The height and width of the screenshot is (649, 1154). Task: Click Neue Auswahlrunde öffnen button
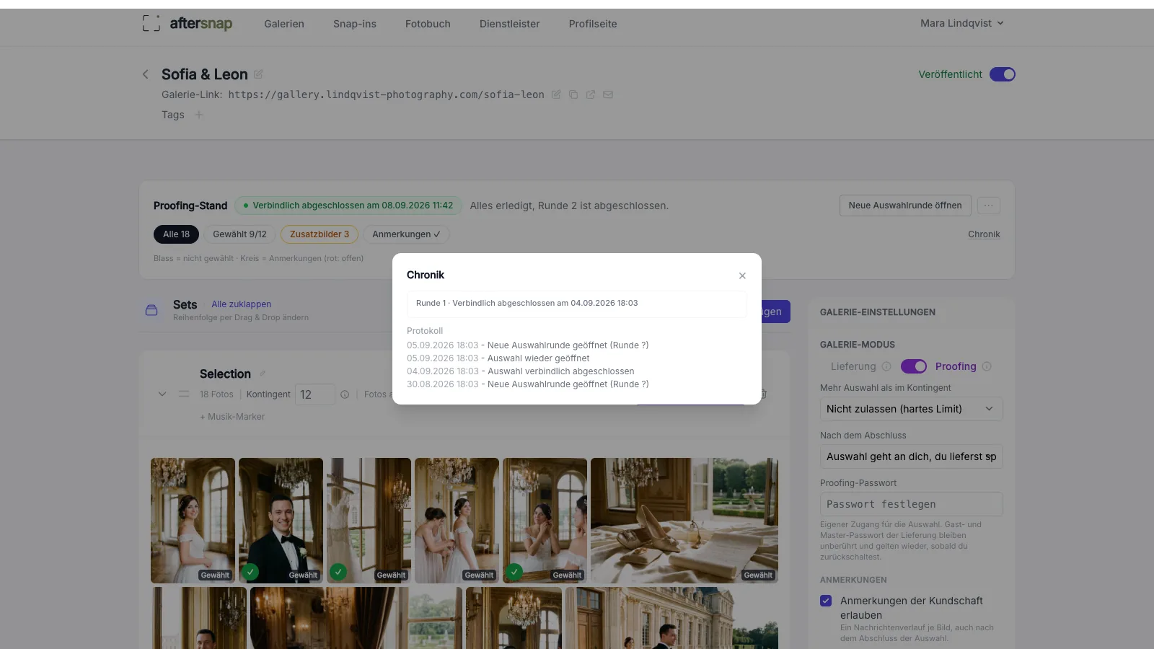pos(905,206)
